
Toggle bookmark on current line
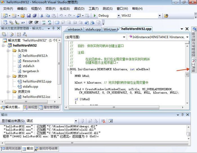click(57, 23)
